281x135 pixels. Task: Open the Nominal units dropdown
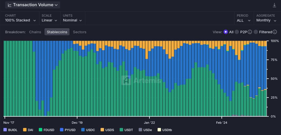(72, 20)
